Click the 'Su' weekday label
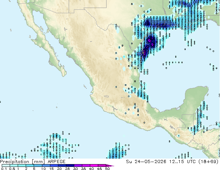 129,162
